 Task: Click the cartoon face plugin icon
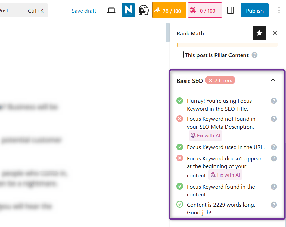(144, 11)
